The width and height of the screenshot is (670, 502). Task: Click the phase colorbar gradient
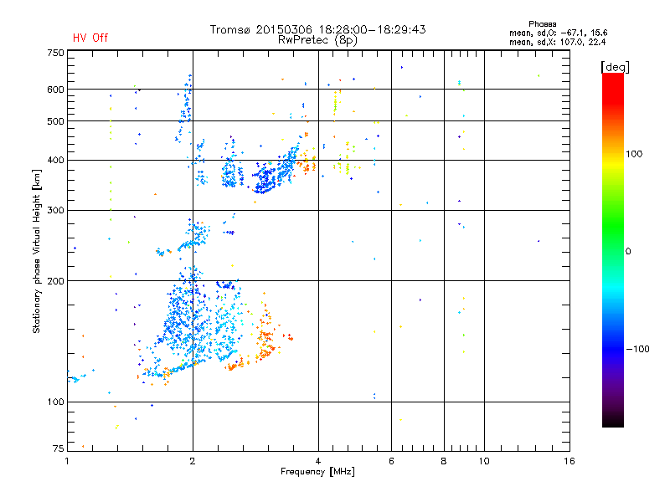pyautogui.click(x=613, y=249)
